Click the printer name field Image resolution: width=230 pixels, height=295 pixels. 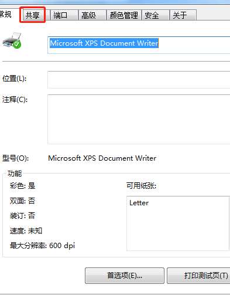click(x=139, y=45)
